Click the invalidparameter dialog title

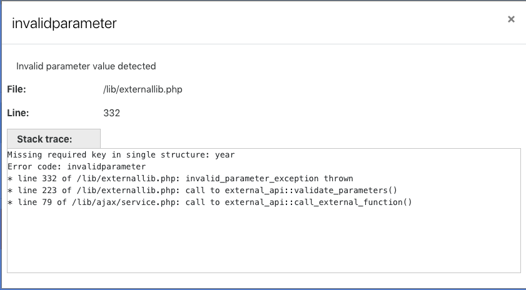coord(64,23)
